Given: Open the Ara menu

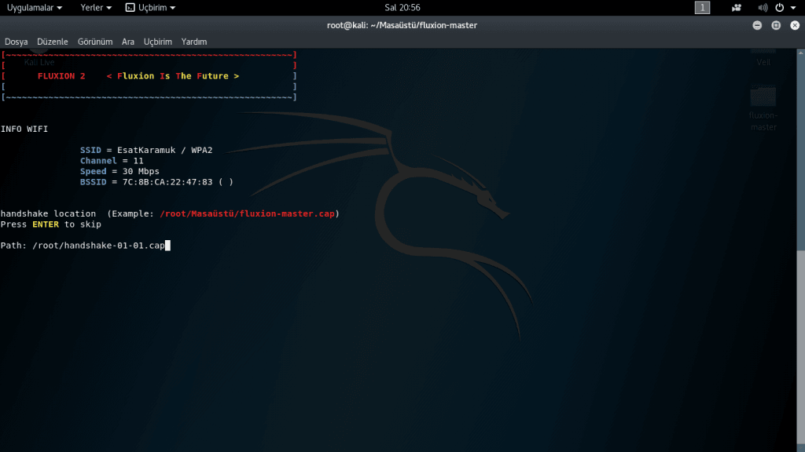Looking at the screenshot, I should pos(128,42).
